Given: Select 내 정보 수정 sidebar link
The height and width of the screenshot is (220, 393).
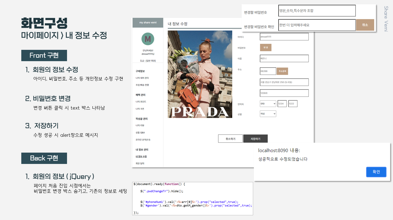Looking at the screenshot, I should coord(141,156).
